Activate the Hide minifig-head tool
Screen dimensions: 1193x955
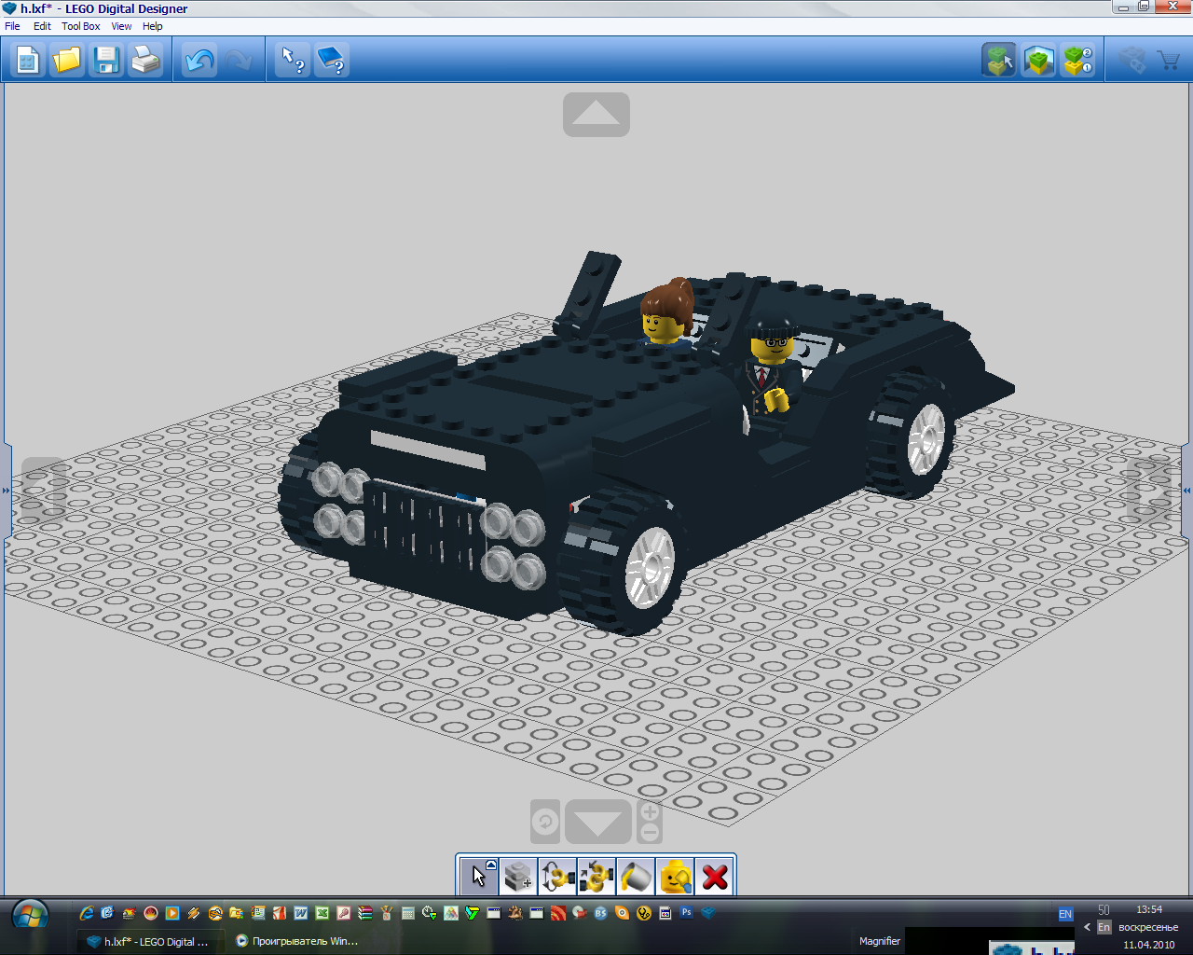pyautogui.click(x=675, y=877)
